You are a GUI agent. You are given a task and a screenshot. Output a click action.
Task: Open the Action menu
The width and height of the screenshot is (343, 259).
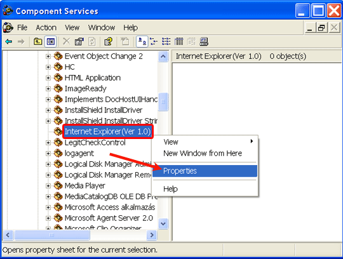point(46,27)
